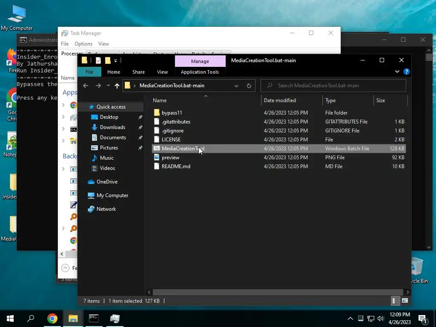Select the LICENSE file
This screenshot has width=436, height=327.
[171, 139]
